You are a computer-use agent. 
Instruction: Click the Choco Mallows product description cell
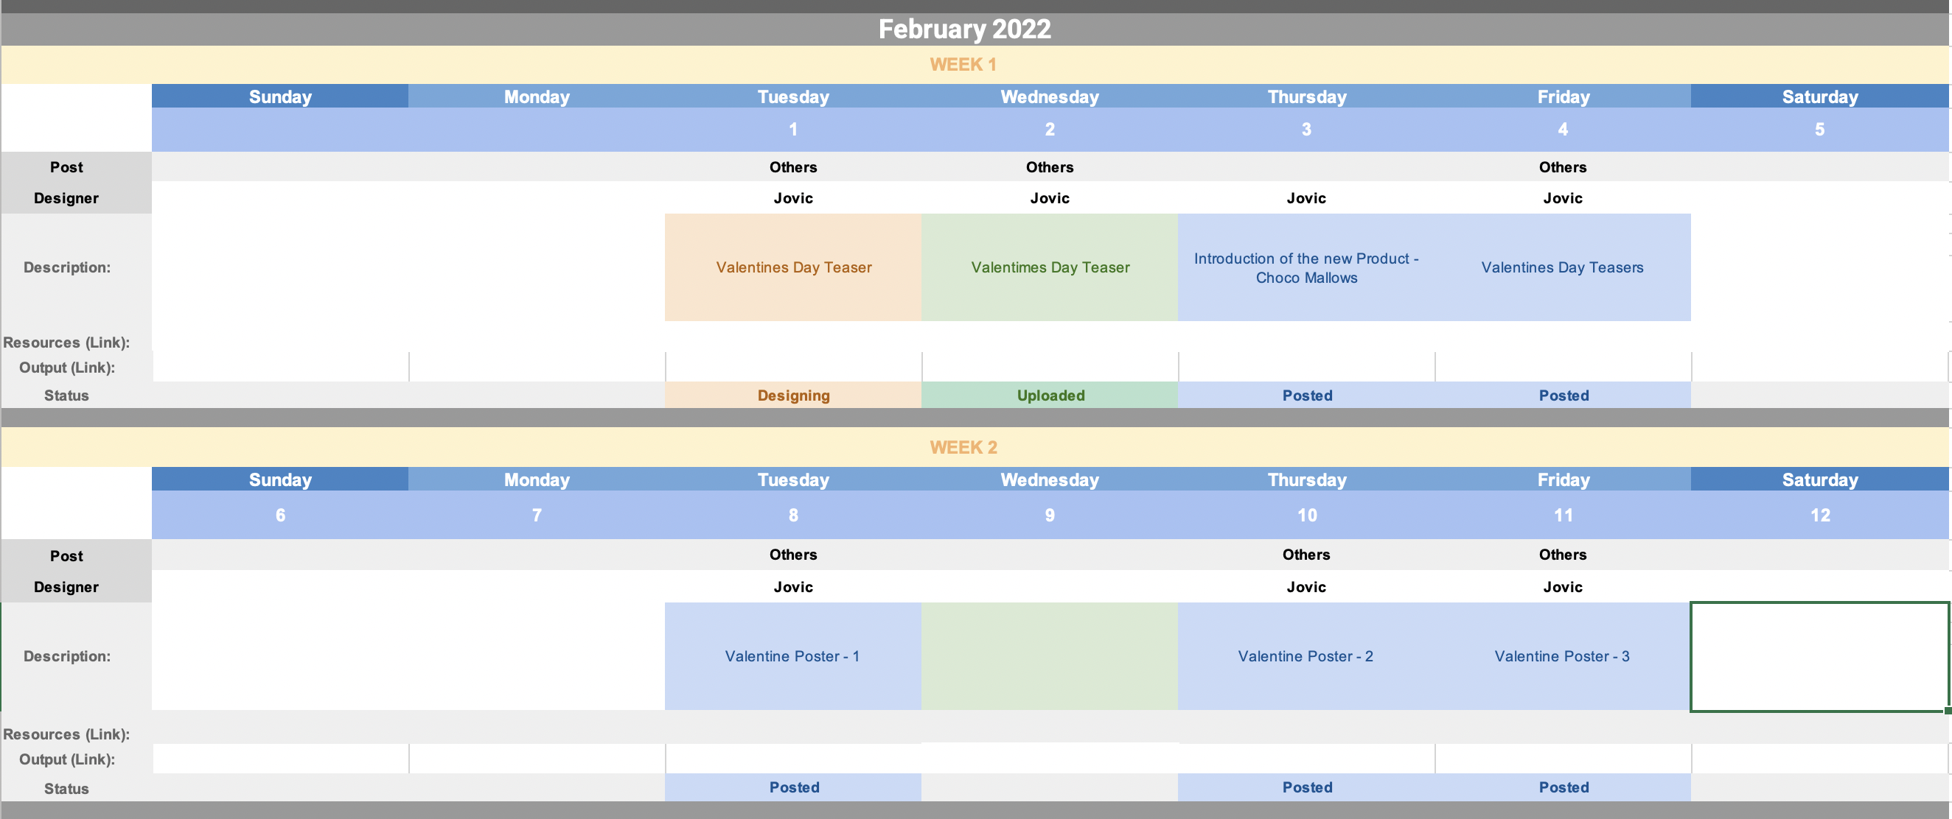pyautogui.click(x=1306, y=268)
